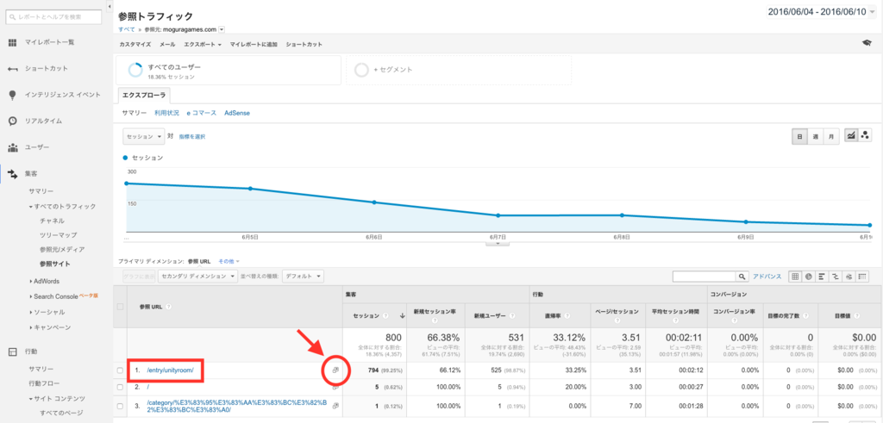Open the デフォルト sort type dropdown
Viewport: 883px width, 423px height.
303,277
